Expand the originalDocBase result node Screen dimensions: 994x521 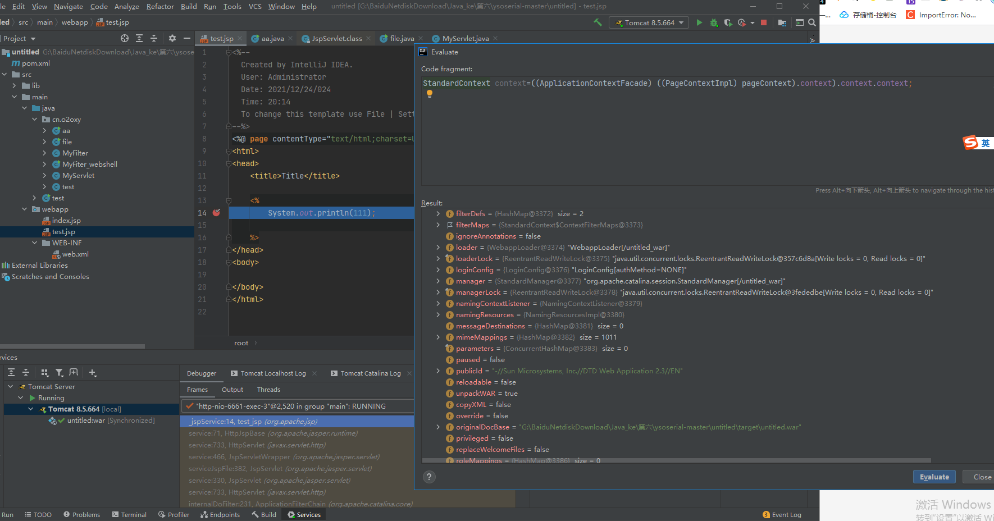(x=438, y=427)
